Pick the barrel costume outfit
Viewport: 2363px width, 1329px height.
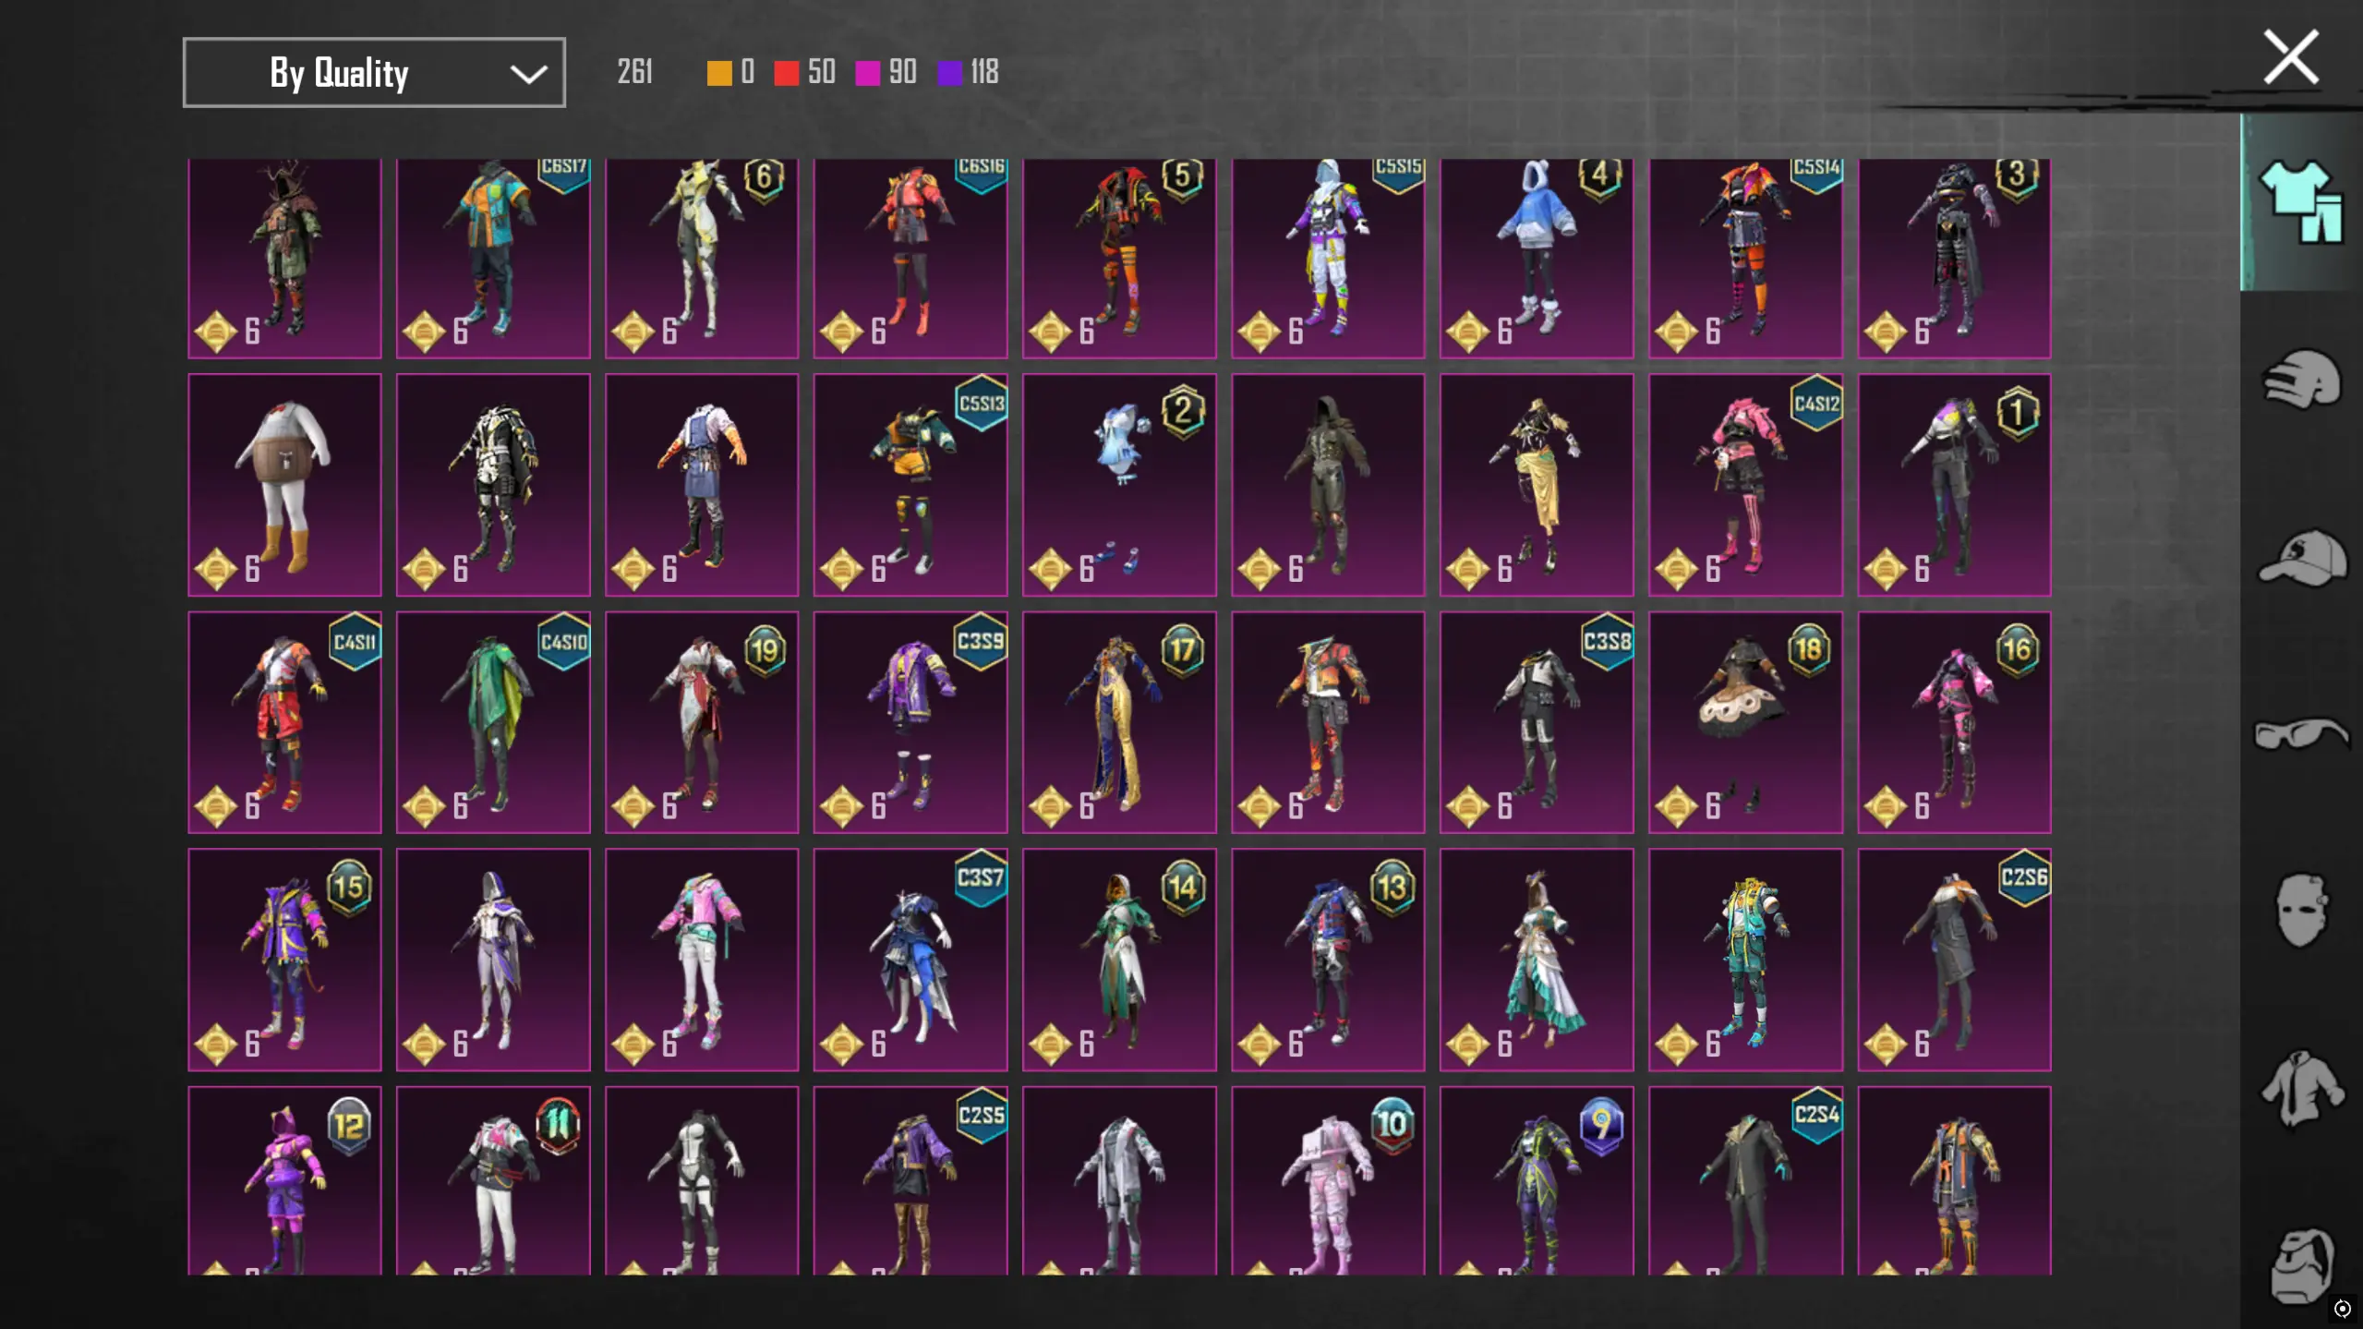click(283, 485)
